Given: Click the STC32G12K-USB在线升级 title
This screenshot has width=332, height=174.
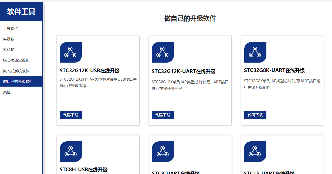Looking at the screenshot, I should pos(90,71).
